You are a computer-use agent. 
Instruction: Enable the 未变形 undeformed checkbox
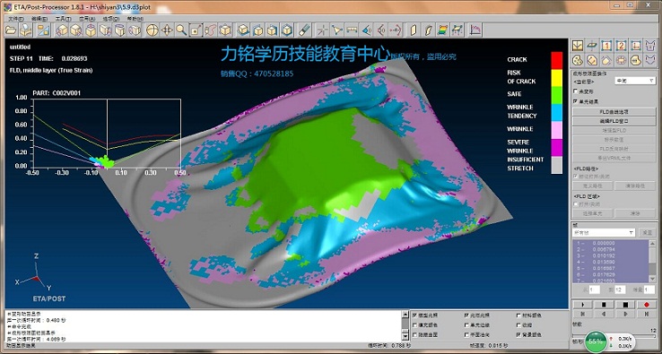[576, 91]
